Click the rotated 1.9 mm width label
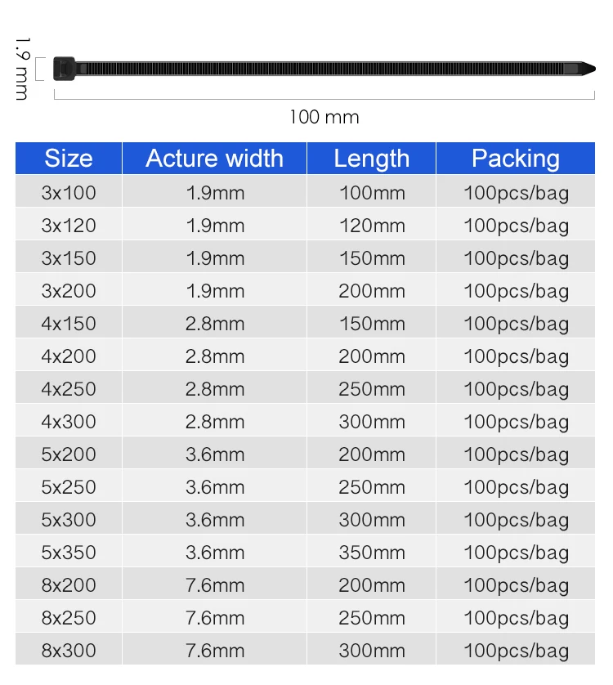 (22, 69)
